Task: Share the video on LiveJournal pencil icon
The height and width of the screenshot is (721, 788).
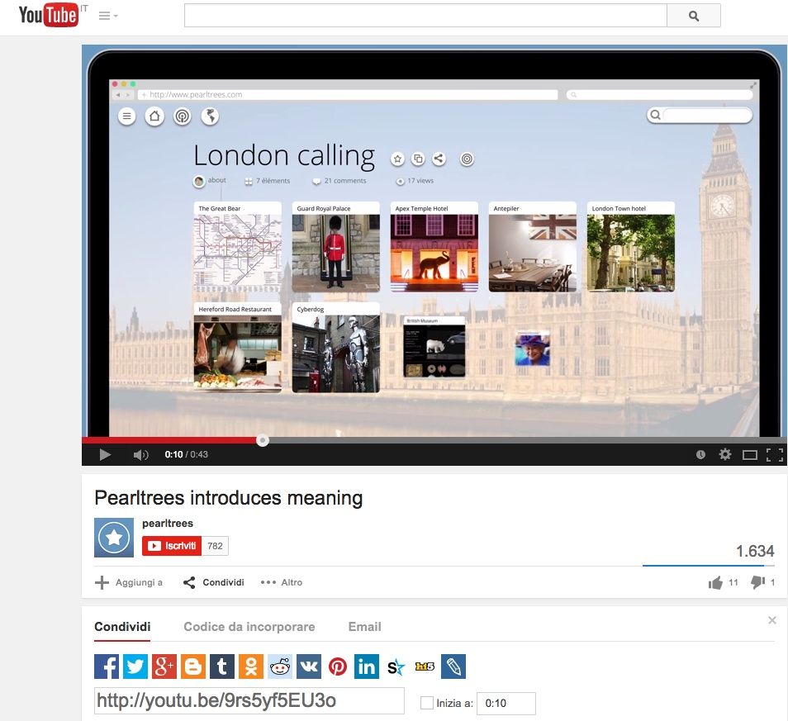Action: (453, 666)
